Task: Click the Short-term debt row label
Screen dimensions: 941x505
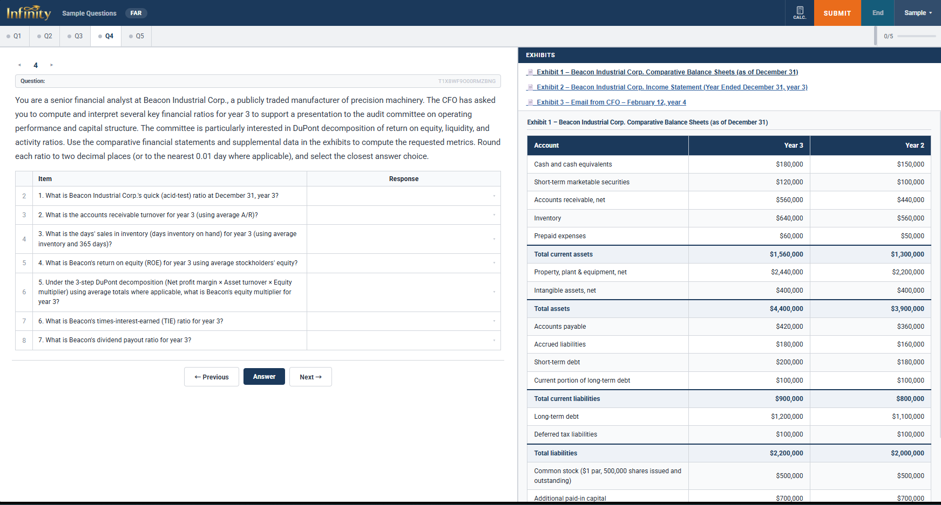Action: click(557, 362)
